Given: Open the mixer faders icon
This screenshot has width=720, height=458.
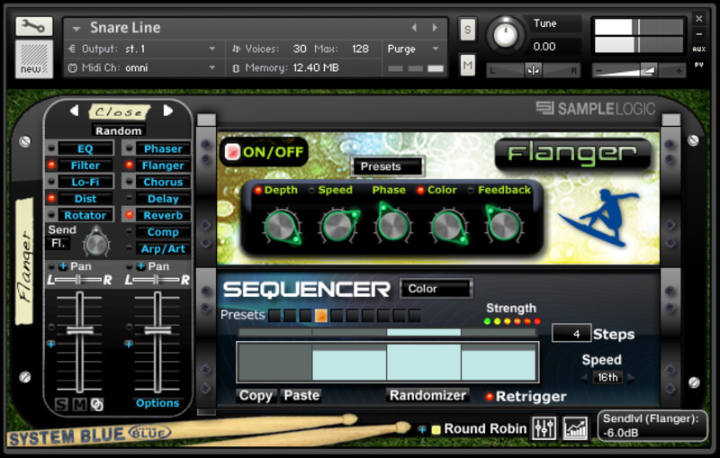Looking at the screenshot, I should pyautogui.click(x=544, y=428).
